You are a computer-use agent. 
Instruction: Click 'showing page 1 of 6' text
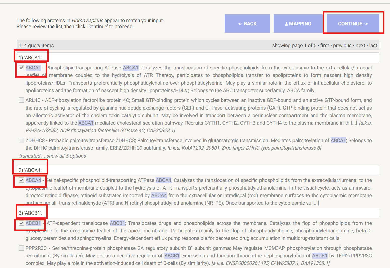click(294, 45)
